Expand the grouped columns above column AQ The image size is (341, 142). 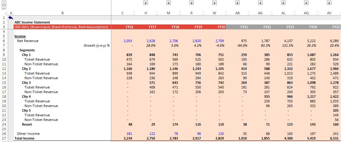(x=306, y=3)
